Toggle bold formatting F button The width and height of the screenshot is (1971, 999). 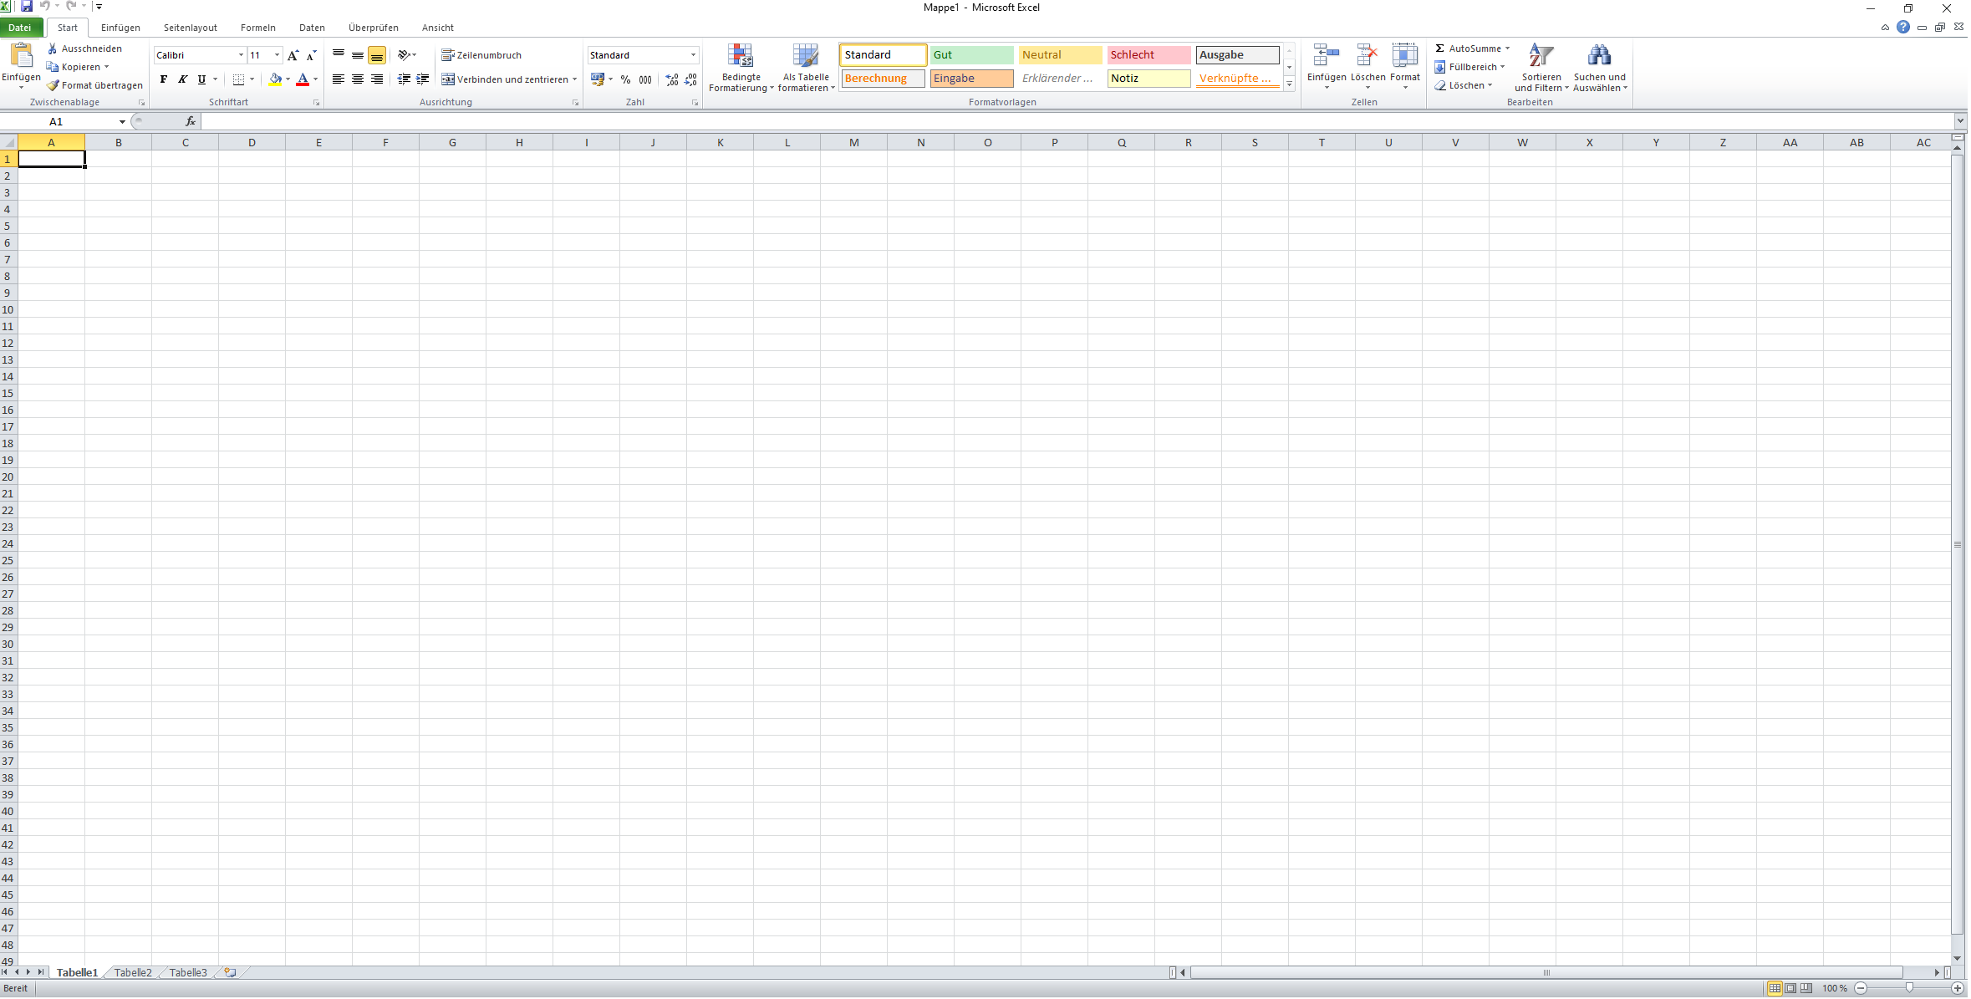(x=164, y=79)
